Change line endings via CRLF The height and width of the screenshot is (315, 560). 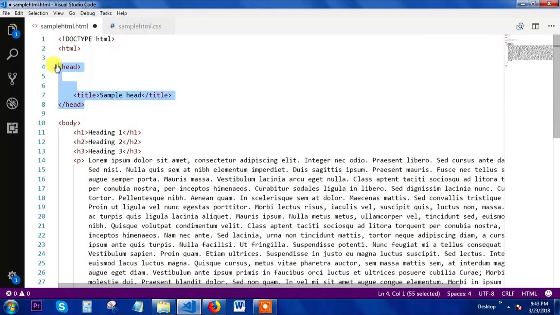pyautogui.click(x=507, y=294)
